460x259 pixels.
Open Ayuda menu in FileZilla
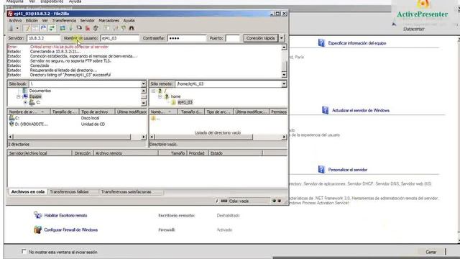point(129,21)
